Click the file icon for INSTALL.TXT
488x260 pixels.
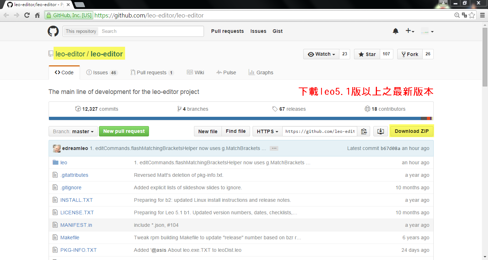(x=55, y=200)
